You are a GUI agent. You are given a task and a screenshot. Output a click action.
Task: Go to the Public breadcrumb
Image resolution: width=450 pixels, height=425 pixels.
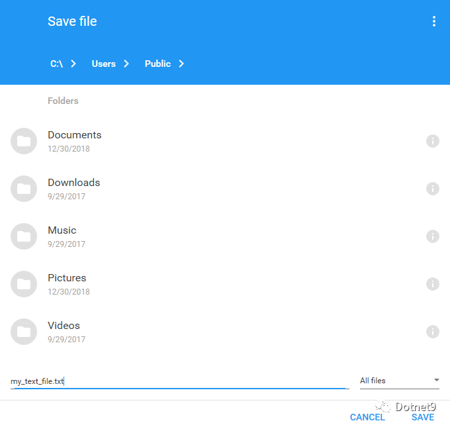click(157, 64)
